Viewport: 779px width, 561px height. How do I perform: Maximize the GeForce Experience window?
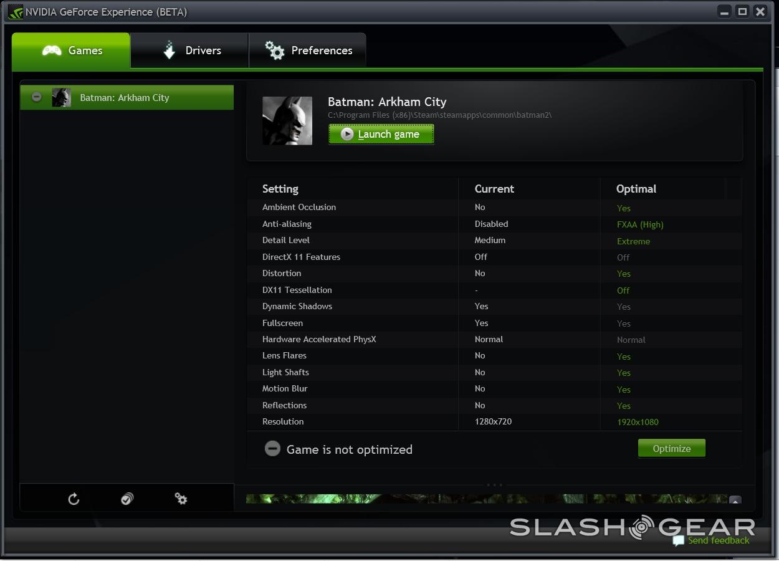click(742, 11)
